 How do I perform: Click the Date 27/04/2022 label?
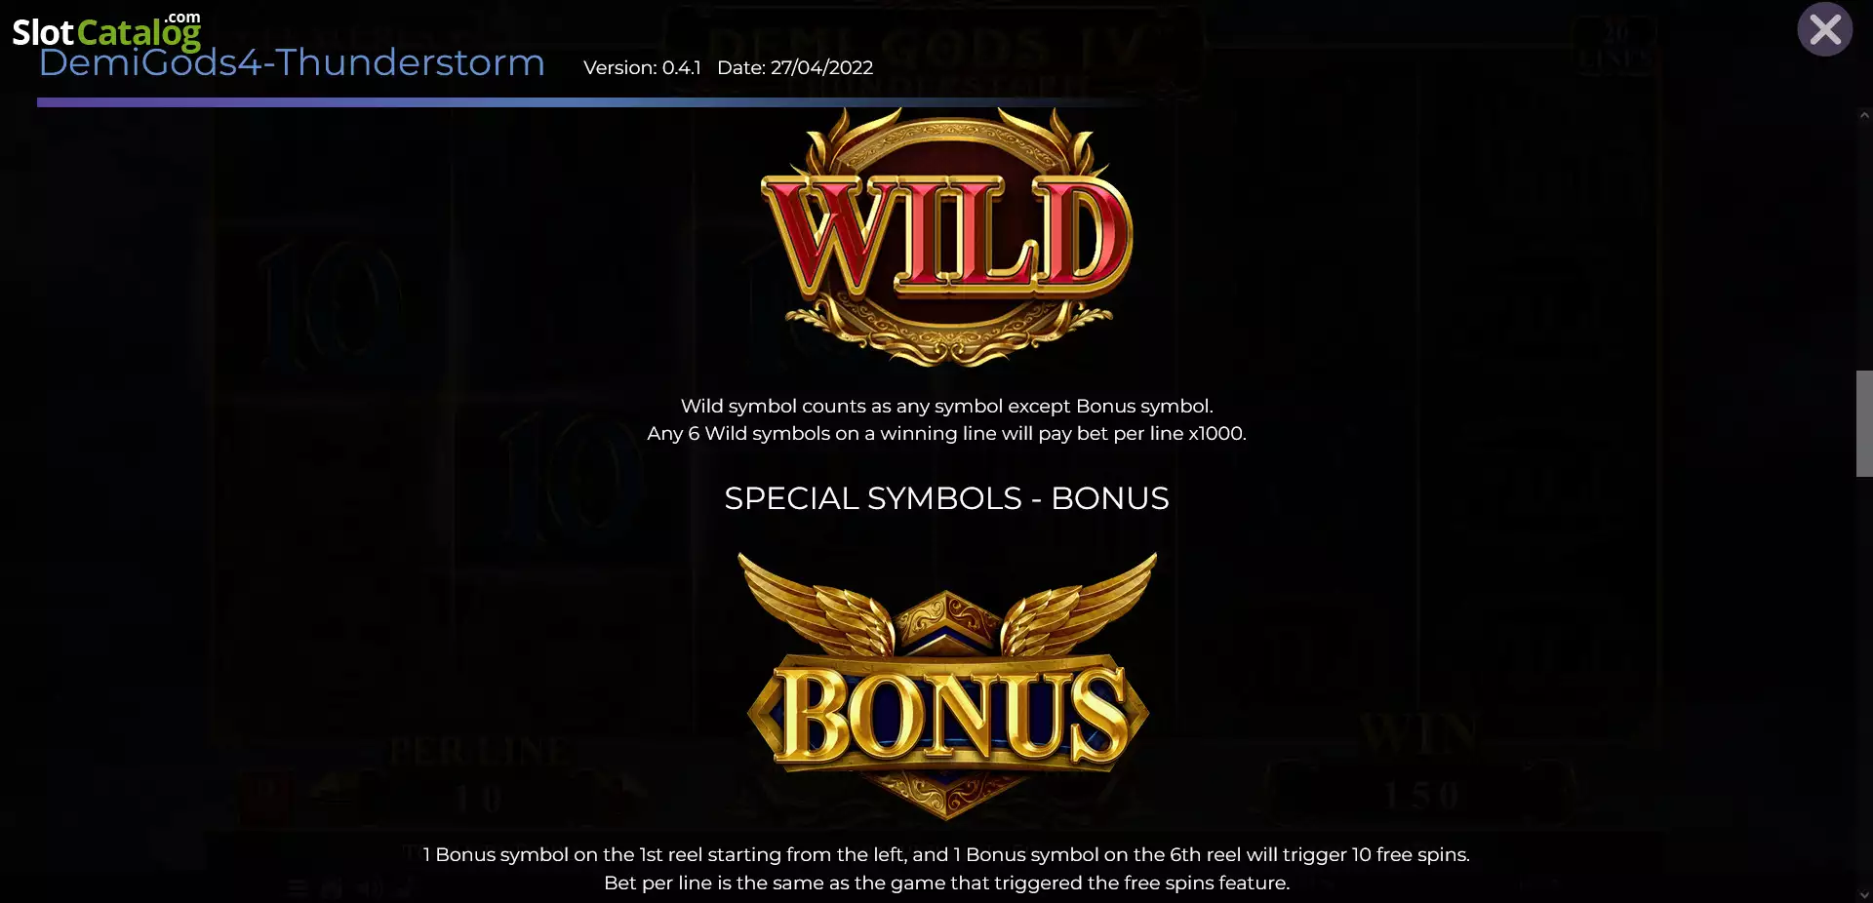click(x=795, y=67)
